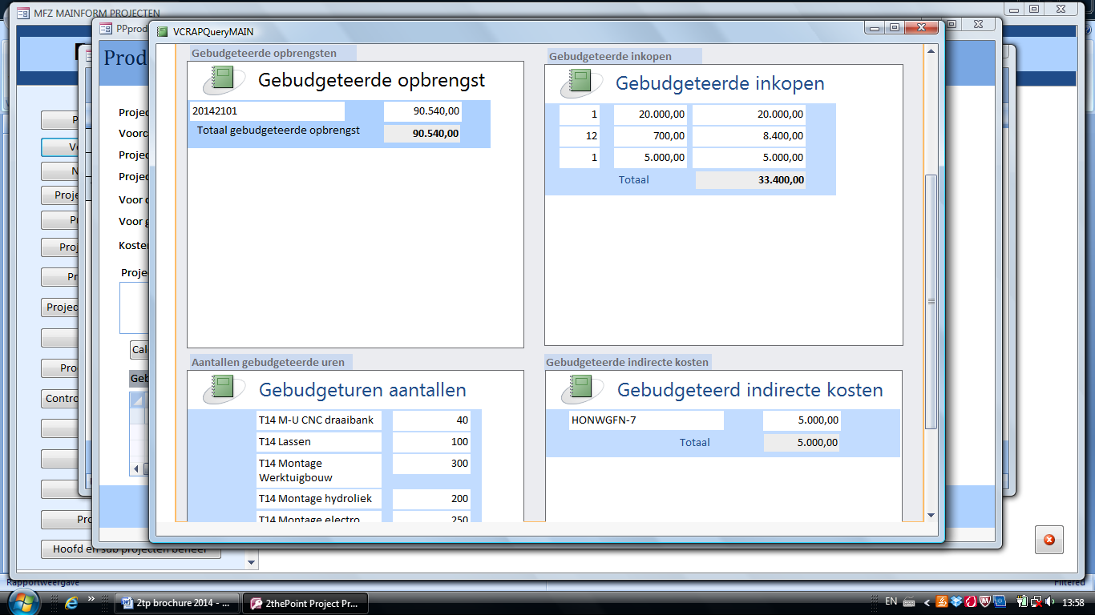1095x615 pixels.
Task: Click the scroll up arrow in VCRAPQueryMAIN
Action: point(931,52)
